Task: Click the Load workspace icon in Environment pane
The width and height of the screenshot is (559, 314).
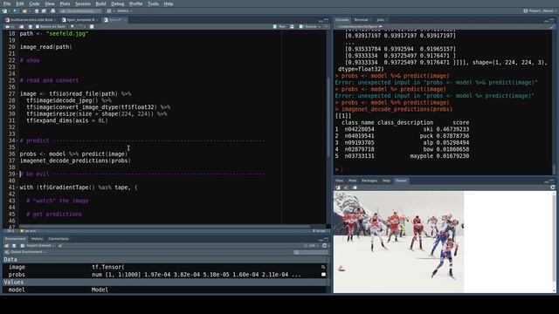Action: pos(7,246)
